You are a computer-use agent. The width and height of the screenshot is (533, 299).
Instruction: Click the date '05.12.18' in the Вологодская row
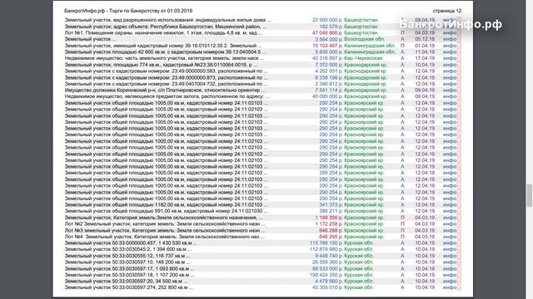pyautogui.click(x=425, y=39)
